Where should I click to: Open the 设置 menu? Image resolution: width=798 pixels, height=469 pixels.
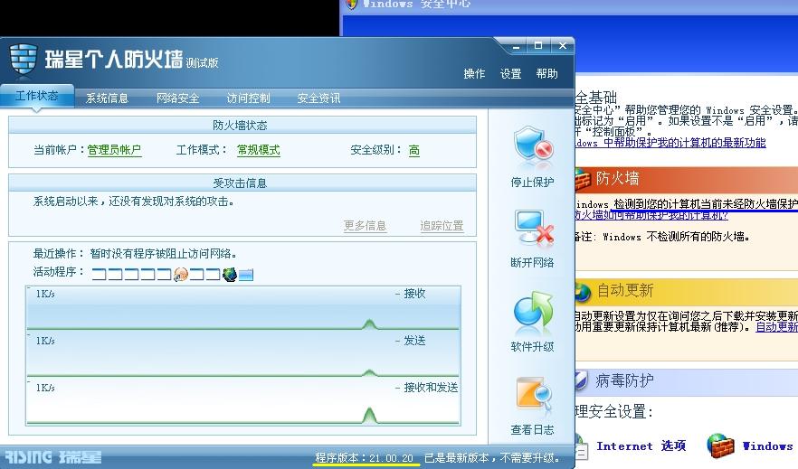tap(510, 74)
